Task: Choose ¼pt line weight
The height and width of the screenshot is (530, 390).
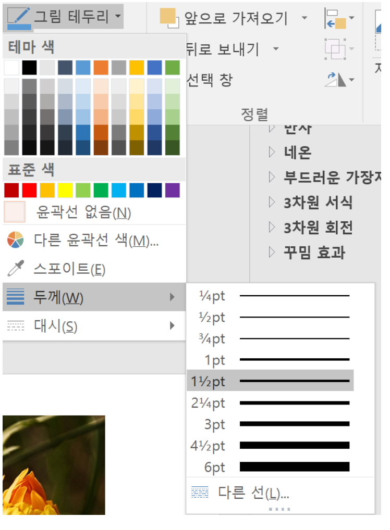Action: point(270,296)
